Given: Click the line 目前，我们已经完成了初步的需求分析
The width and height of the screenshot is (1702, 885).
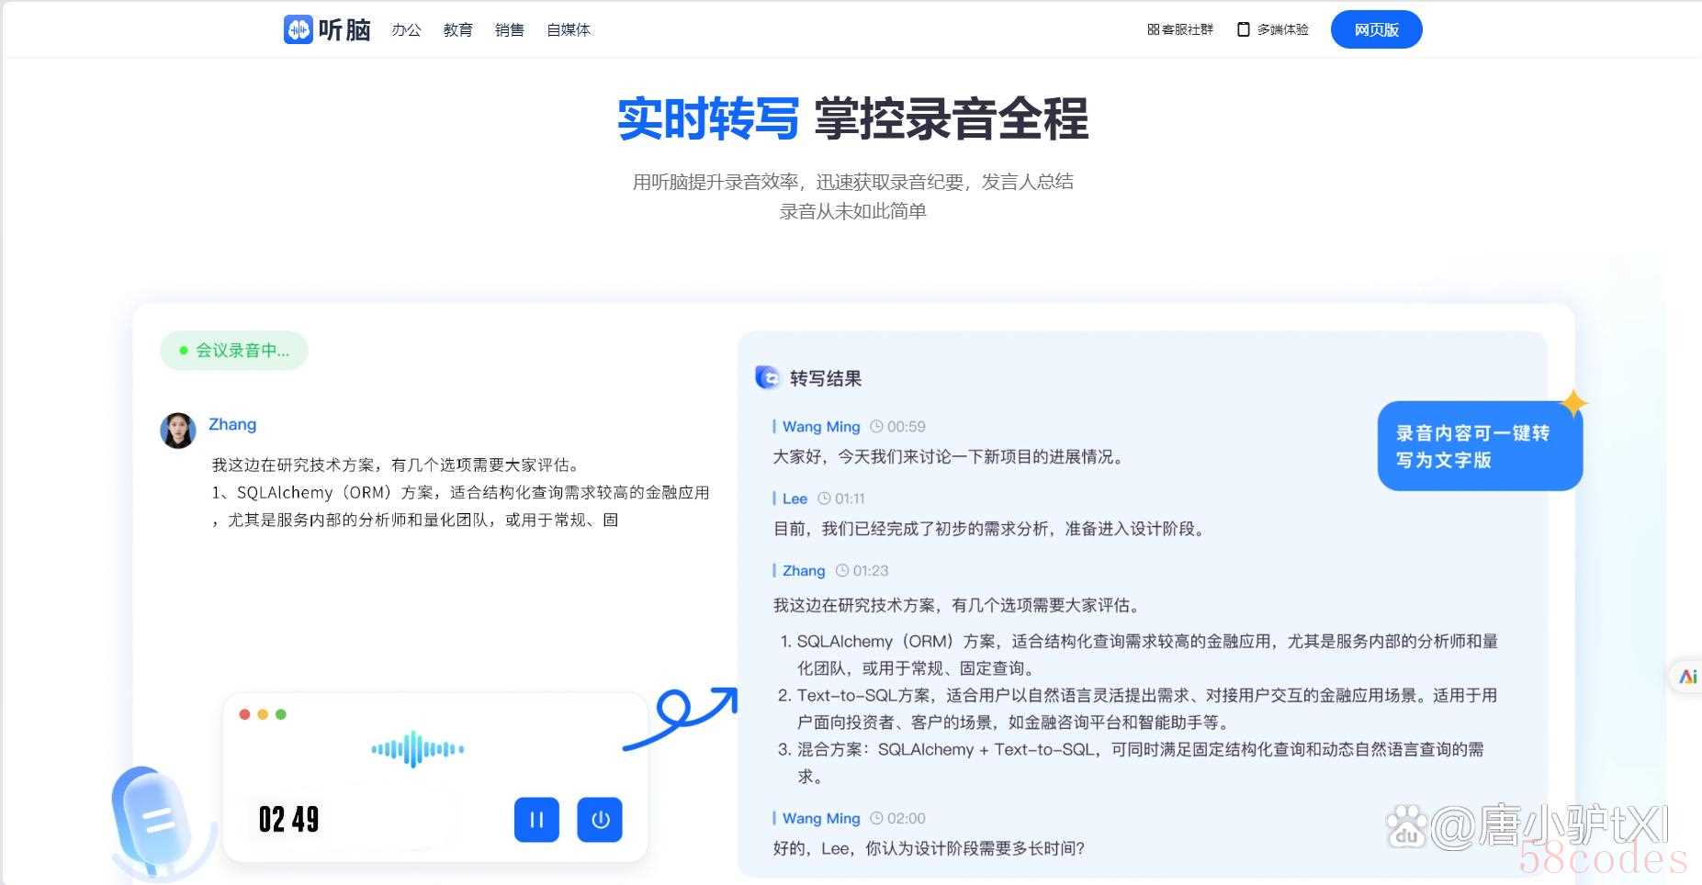Looking at the screenshot, I should point(989,529).
